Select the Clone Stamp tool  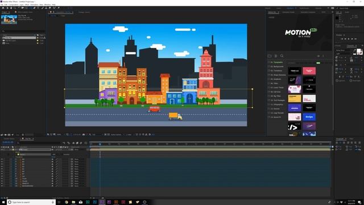point(46,7)
